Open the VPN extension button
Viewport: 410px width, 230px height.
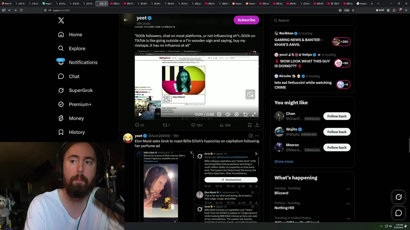click(380, 10)
